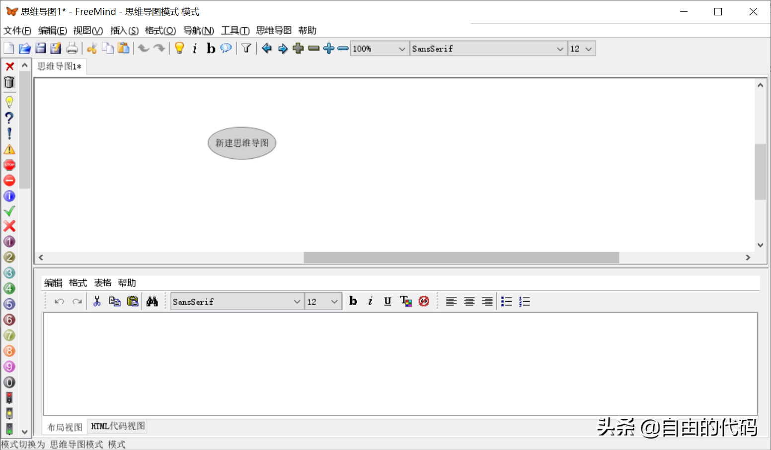
Task: Paste using main toolbar clipboard icon
Action: 124,48
